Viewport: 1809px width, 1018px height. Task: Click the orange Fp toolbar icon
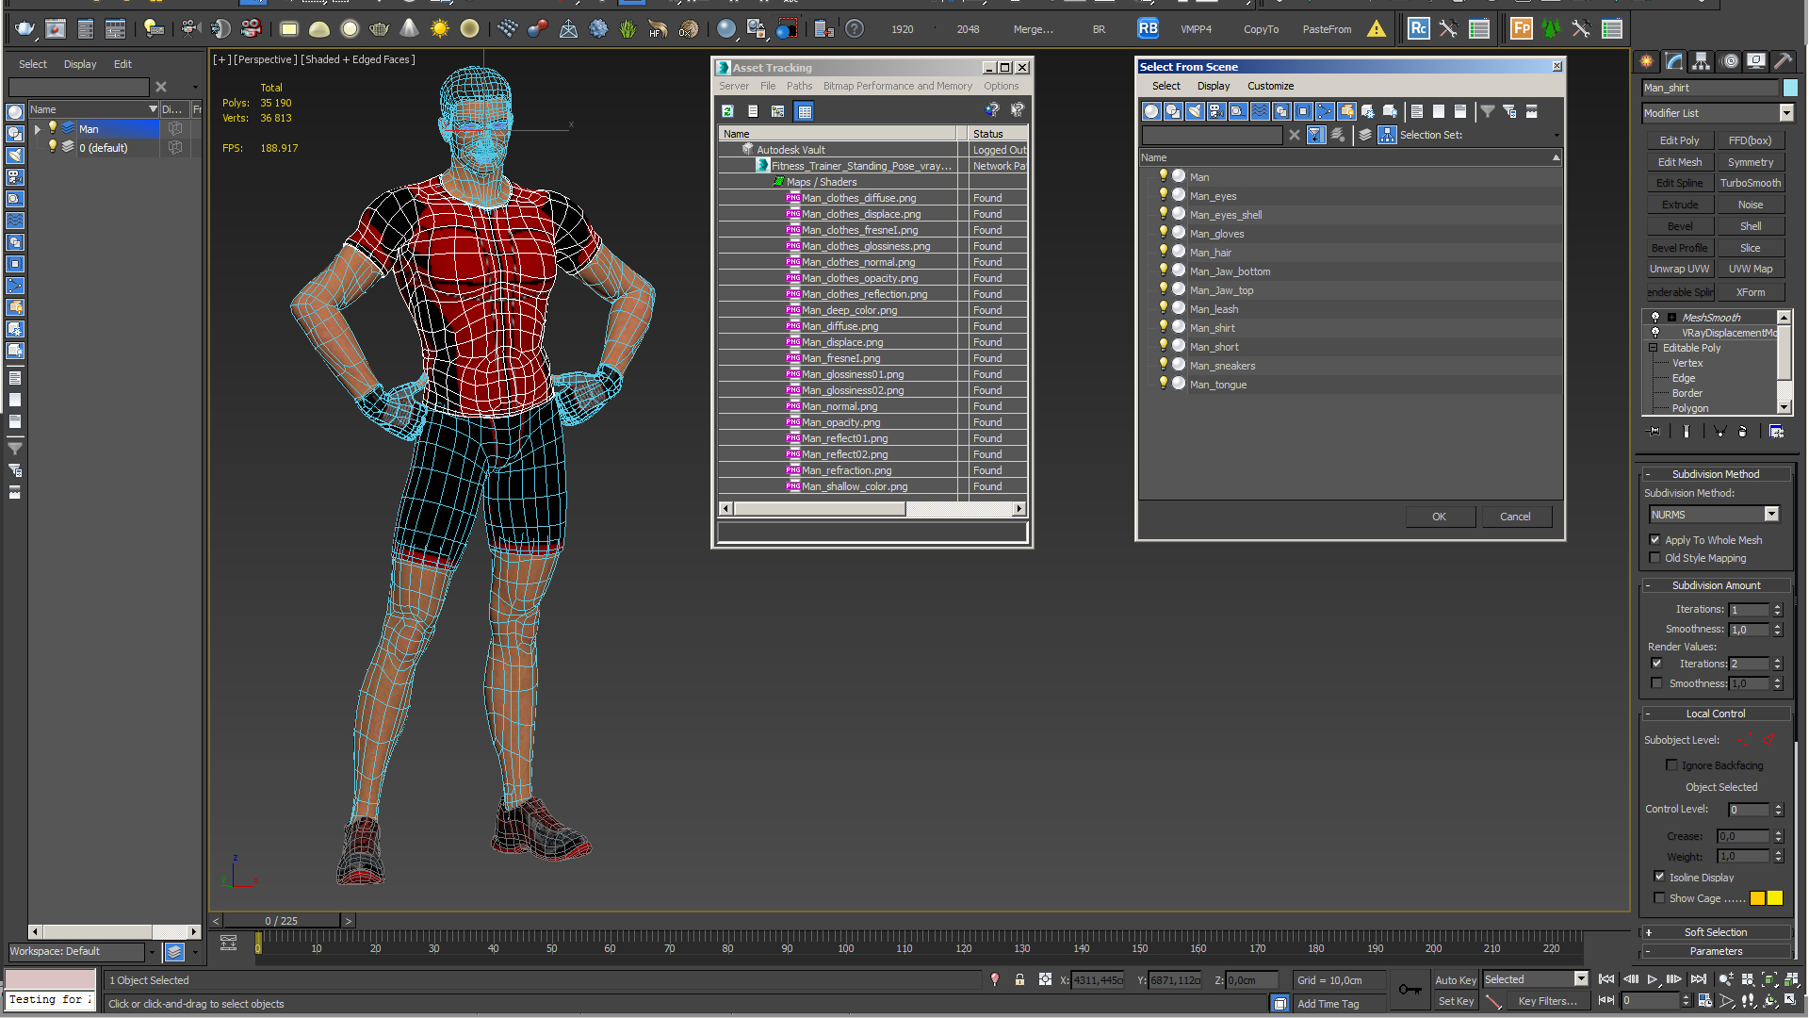pos(1522,29)
